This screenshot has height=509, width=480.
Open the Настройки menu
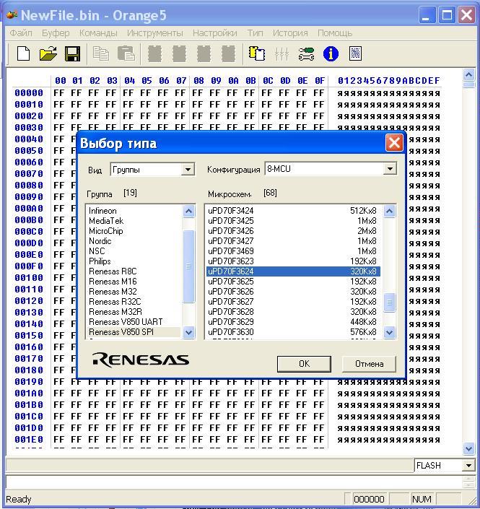pos(215,33)
